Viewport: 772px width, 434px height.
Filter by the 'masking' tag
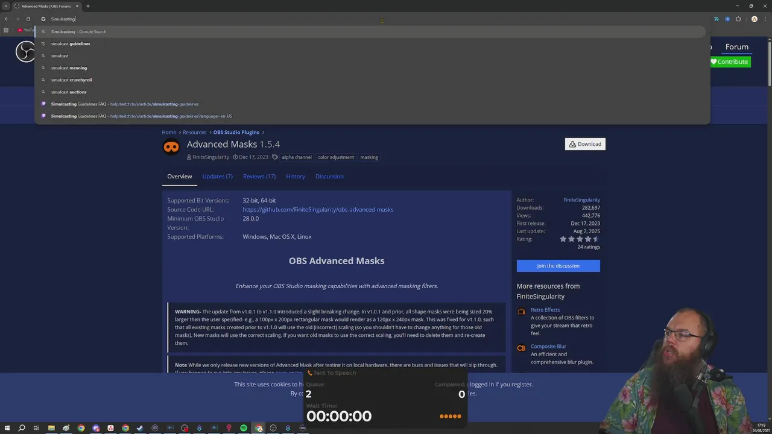(369, 157)
